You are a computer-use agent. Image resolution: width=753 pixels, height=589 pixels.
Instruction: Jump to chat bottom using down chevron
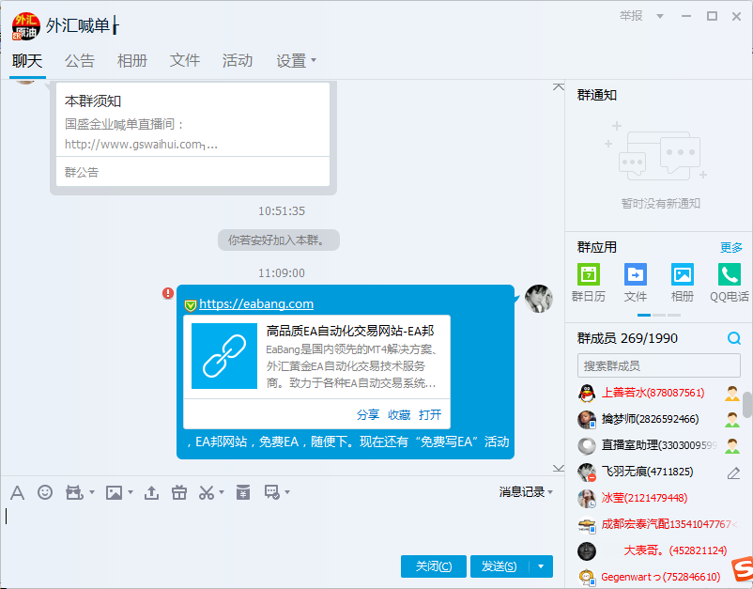tap(558, 468)
